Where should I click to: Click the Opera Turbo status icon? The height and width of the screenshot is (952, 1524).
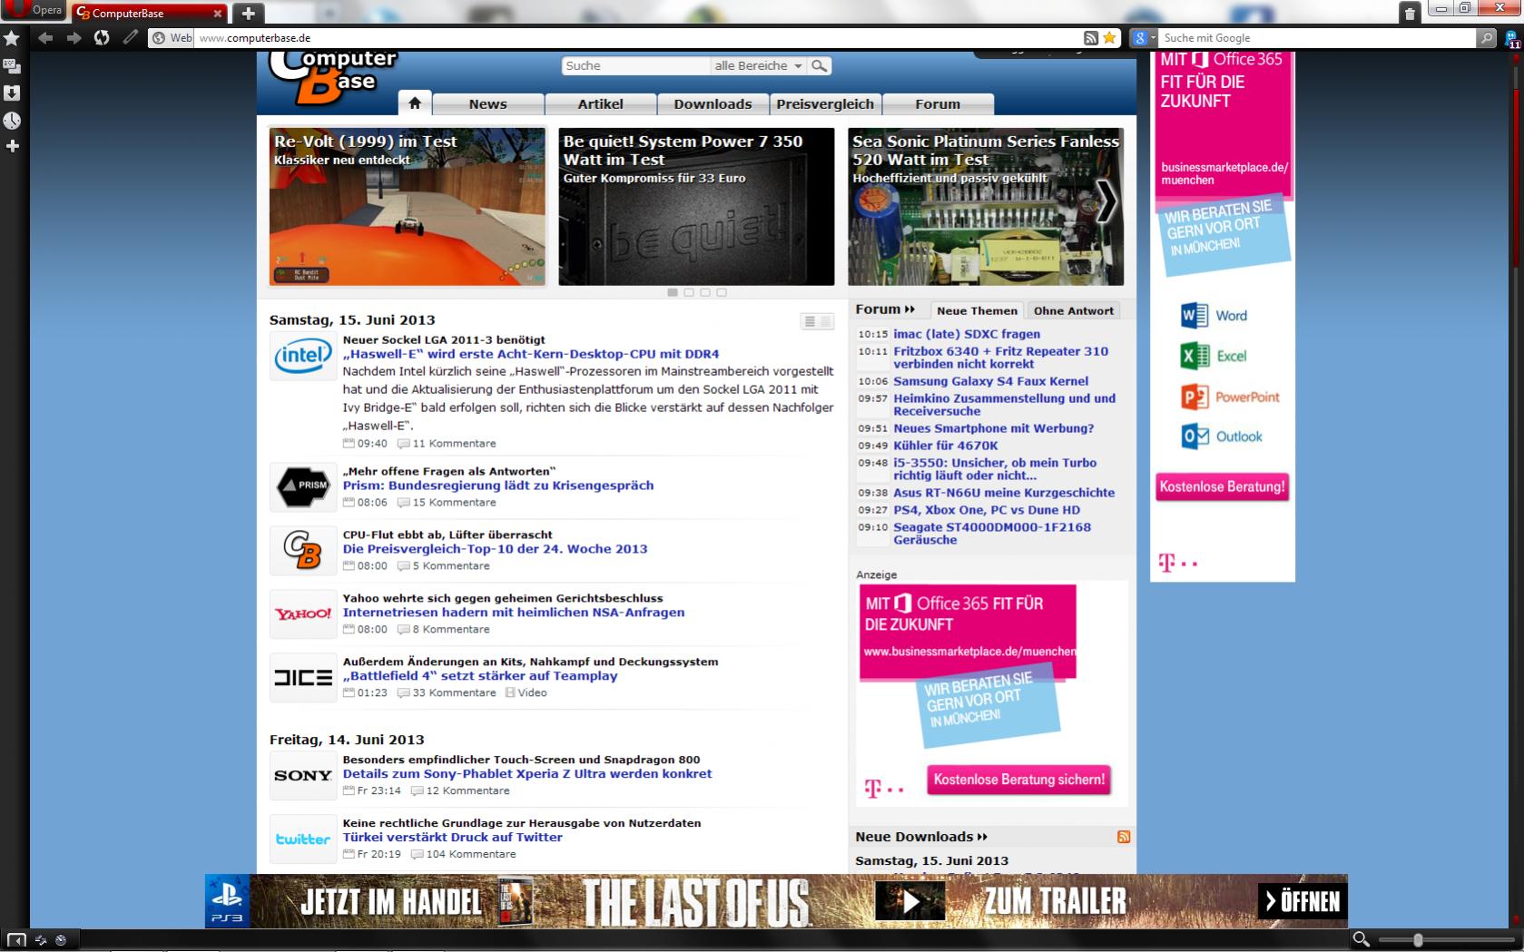(x=61, y=940)
